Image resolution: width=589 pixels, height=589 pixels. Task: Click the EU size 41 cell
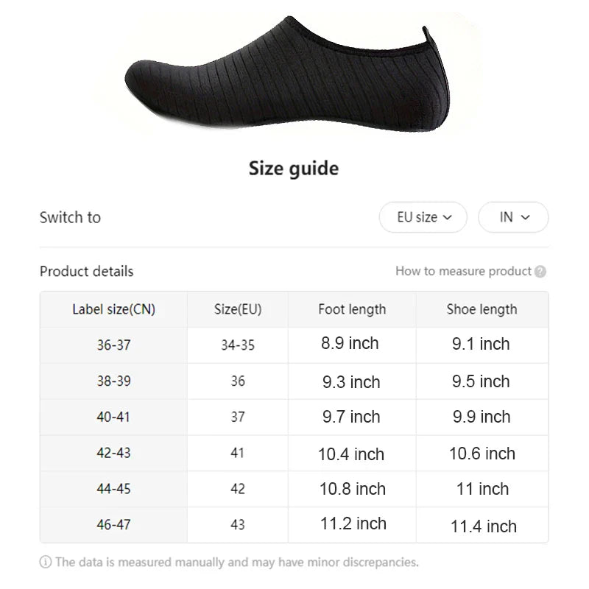237,453
